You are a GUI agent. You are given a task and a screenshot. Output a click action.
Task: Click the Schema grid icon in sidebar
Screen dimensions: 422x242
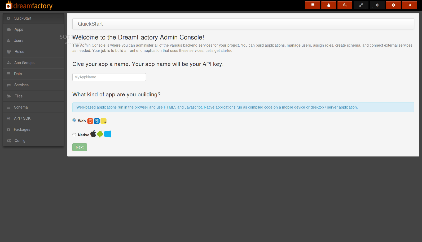pos(9,107)
